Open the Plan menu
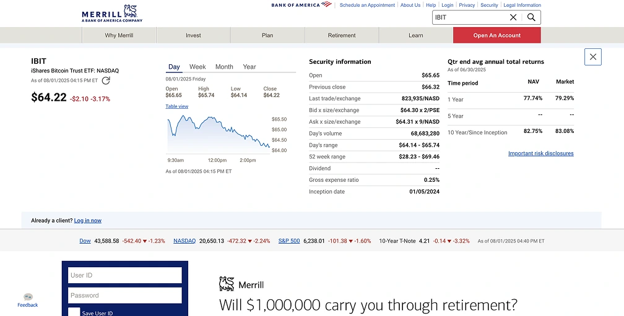Viewport: 624px width, 316px height. click(x=267, y=35)
